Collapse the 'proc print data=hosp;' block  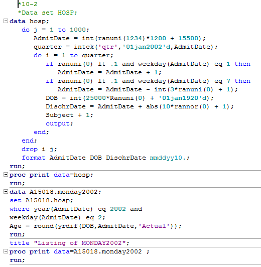[x=6, y=175]
